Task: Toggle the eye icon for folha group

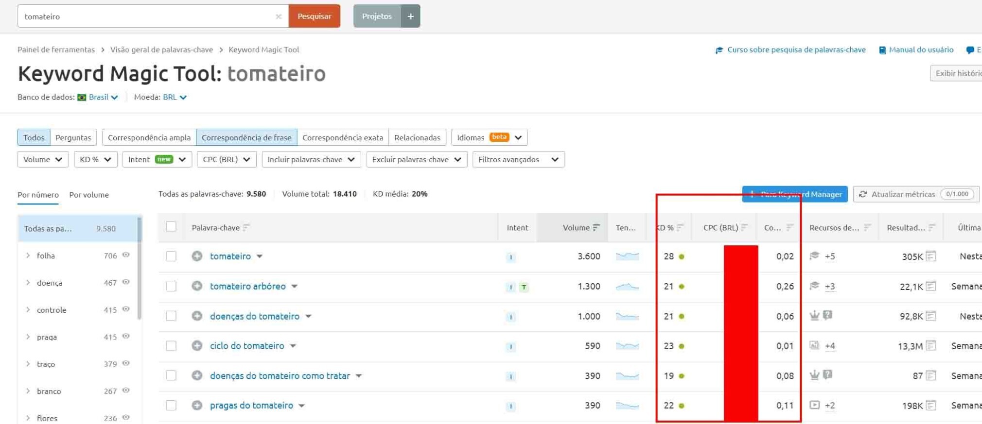Action: pyautogui.click(x=126, y=255)
